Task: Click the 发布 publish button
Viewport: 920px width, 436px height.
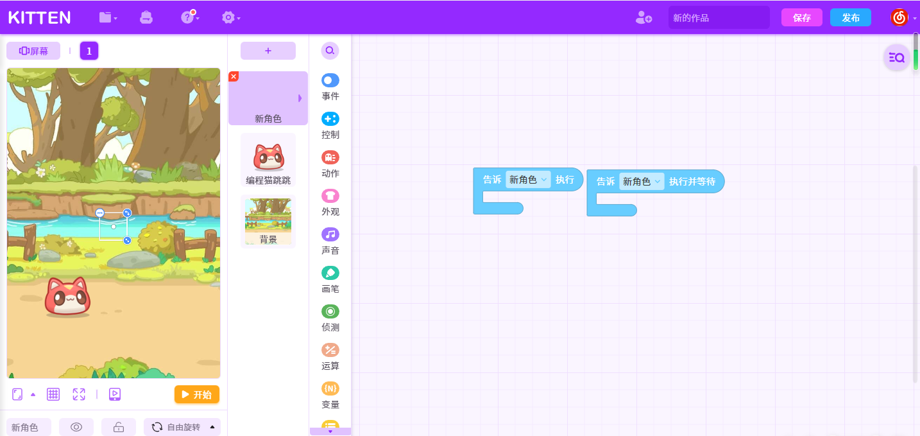Action: 851,17
